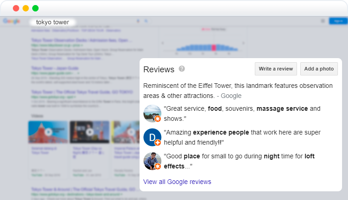Open Tokyo Tower Observation Decks result link
This screenshot has width=348, height=200.
(x=81, y=40)
